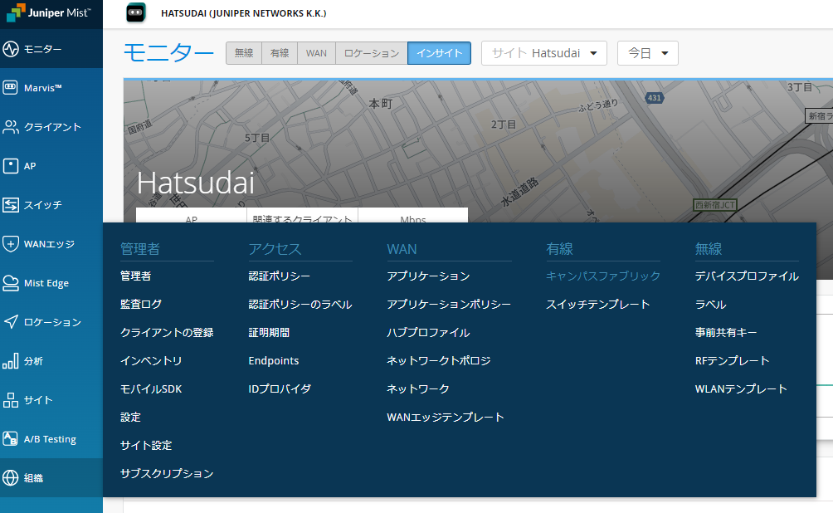This screenshot has width=833, height=513.
Task: Select WANエッジテンプレート in WAN column
Action: point(445,418)
